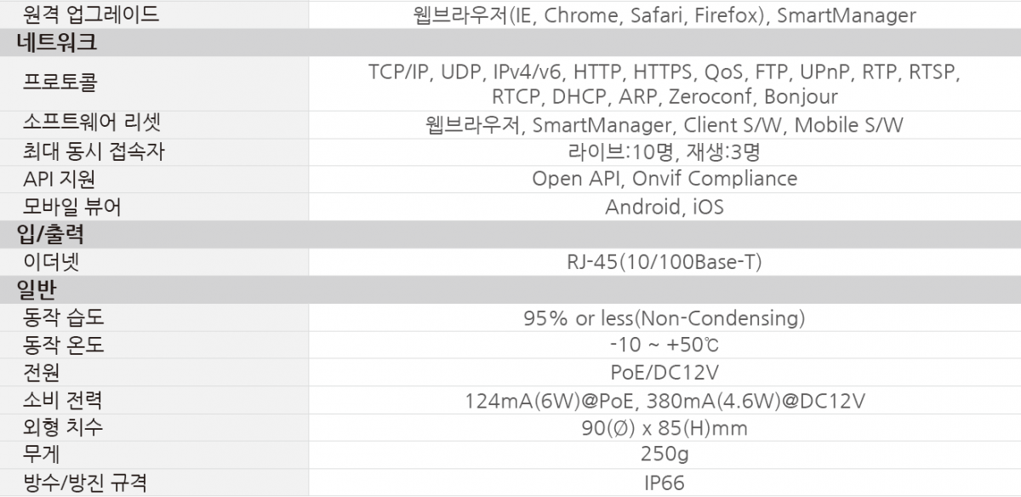This screenshot has height=497, width=1021.
Task: Click the PoE/DC12V power value
Action: pos(665,373)
